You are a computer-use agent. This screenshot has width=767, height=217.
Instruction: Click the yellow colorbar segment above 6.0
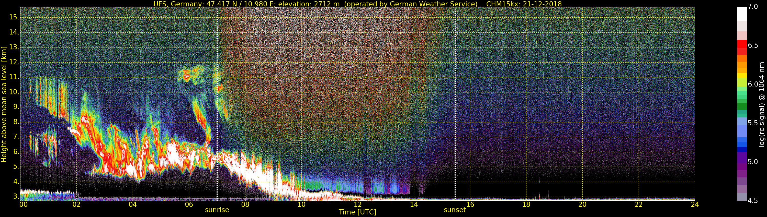click(x=742, y=76)
